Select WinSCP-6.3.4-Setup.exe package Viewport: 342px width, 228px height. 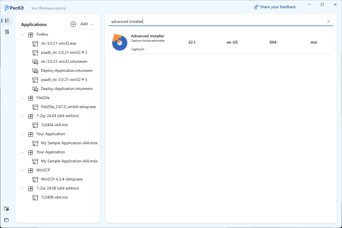tap(62, 179)
